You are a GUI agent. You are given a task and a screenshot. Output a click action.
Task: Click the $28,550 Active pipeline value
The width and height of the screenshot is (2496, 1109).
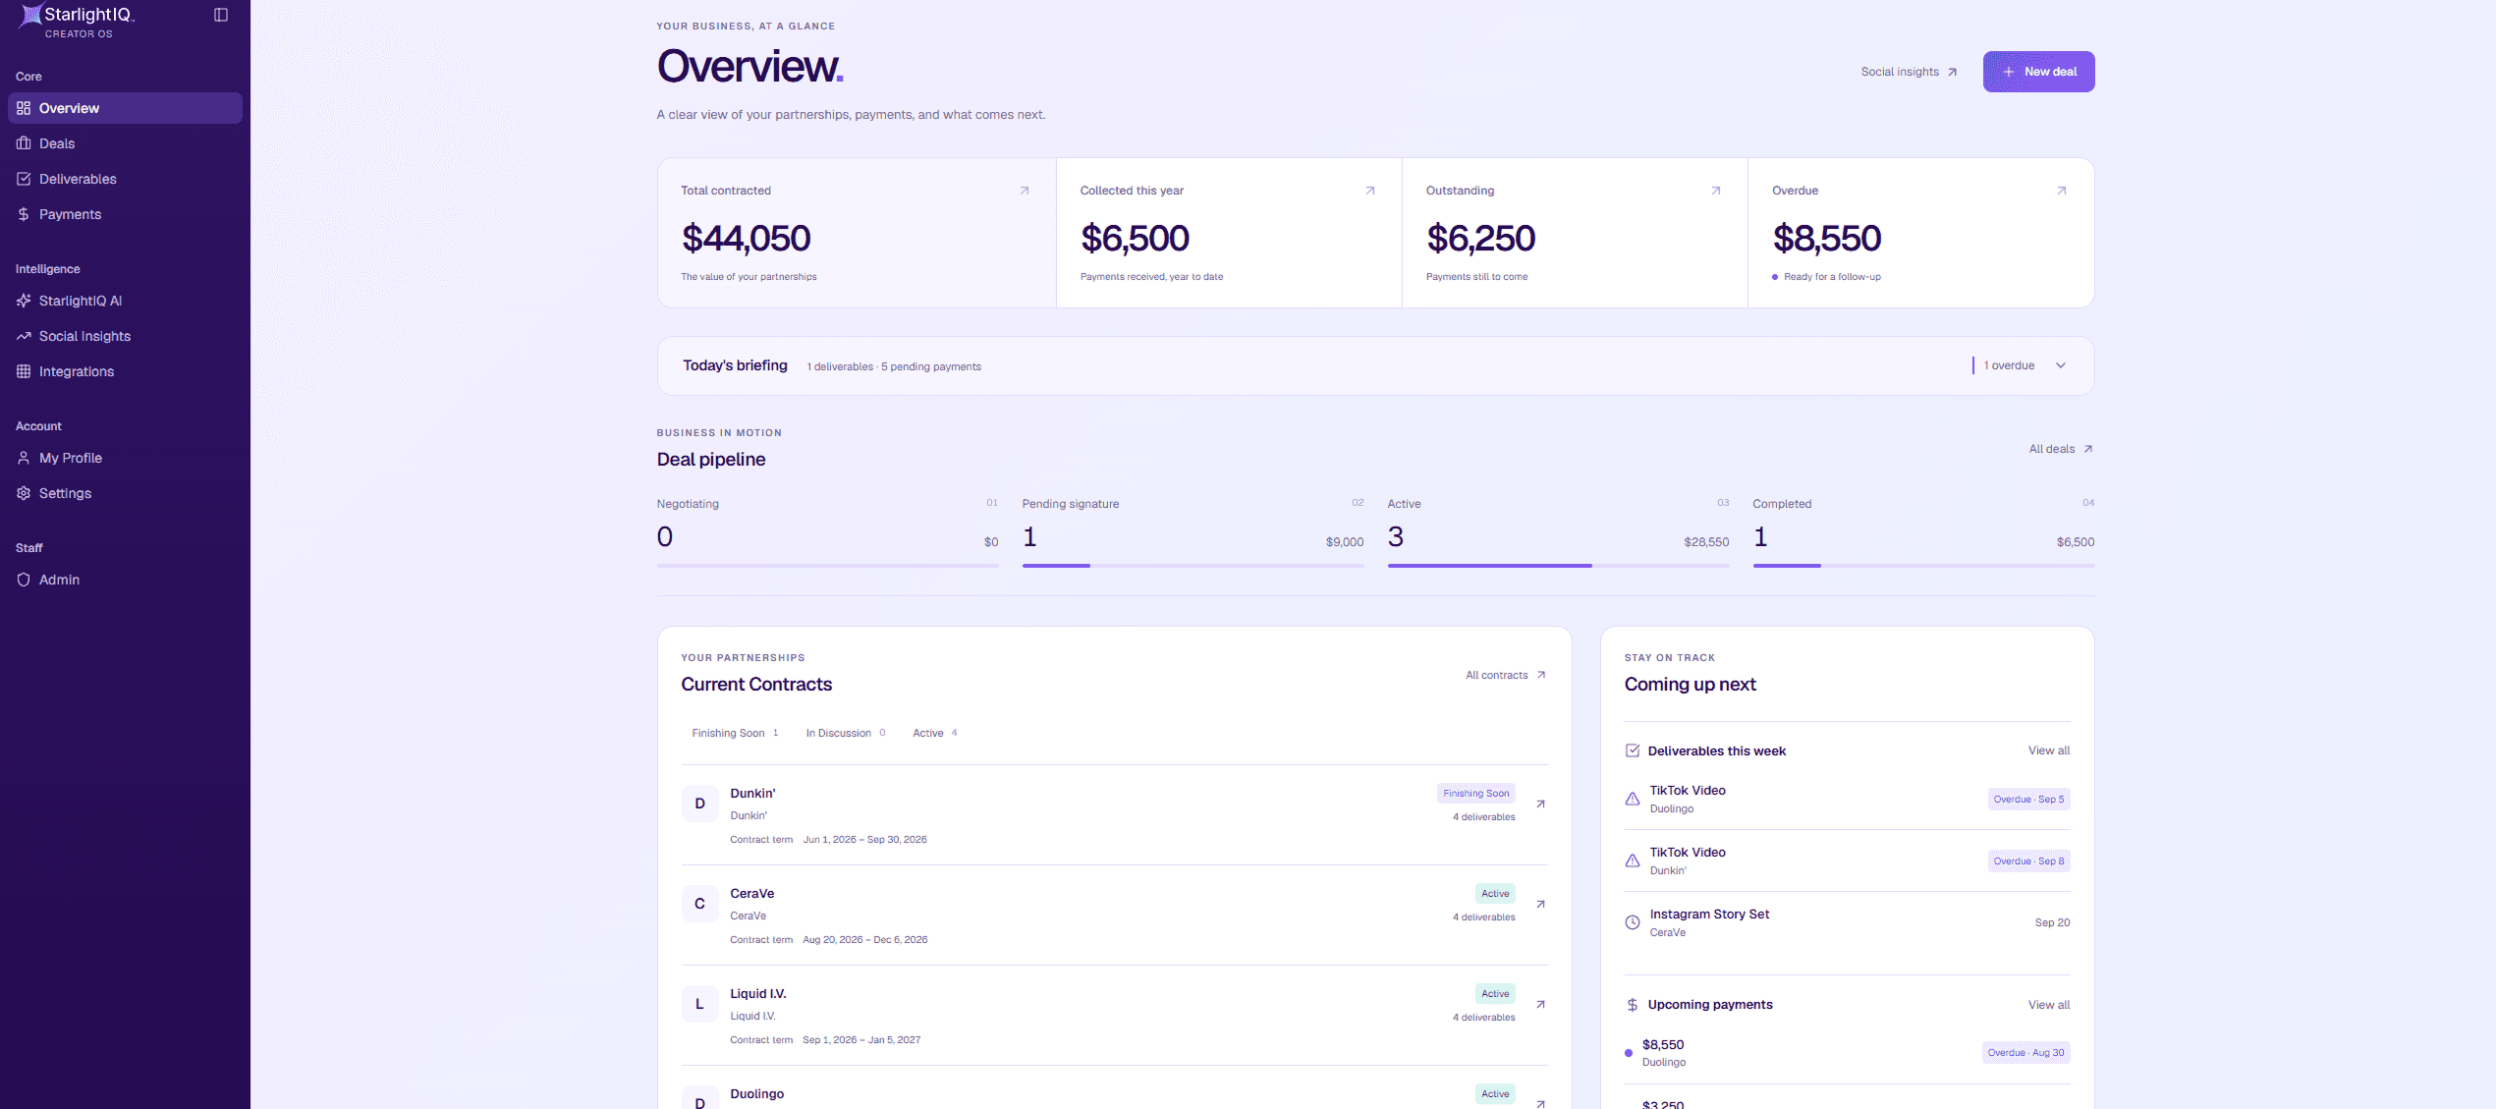pos(1706,542)
